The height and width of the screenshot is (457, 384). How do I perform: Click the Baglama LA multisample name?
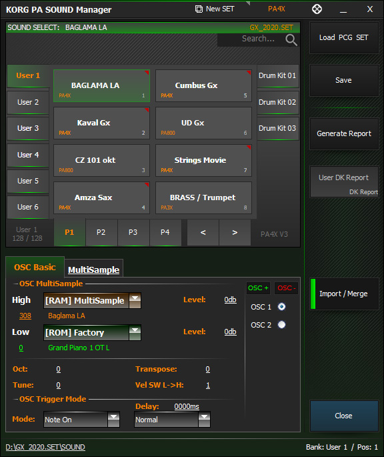coord(67,316)
